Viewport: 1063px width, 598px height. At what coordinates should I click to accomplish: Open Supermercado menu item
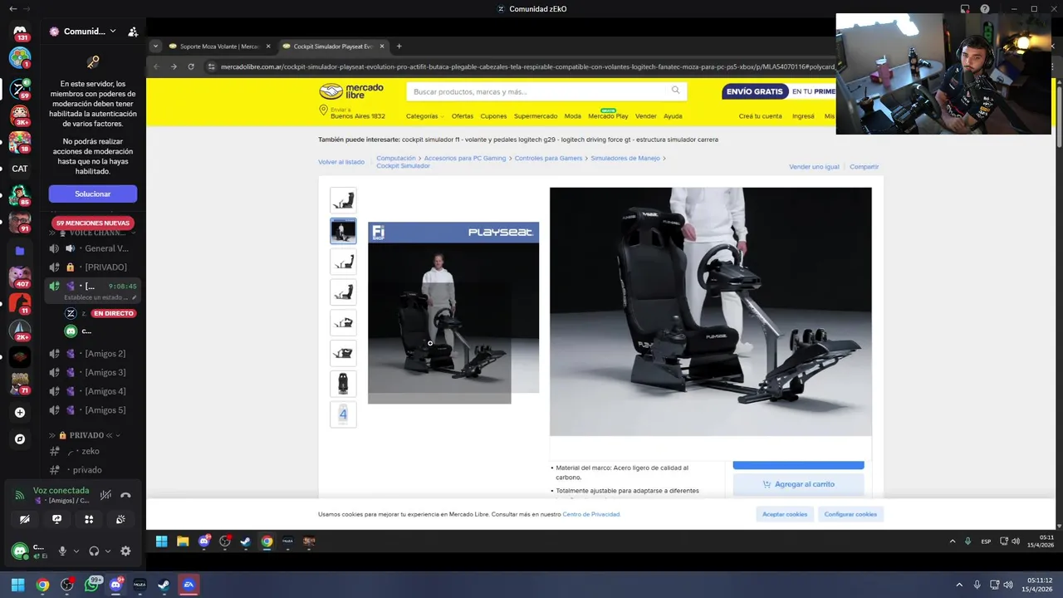pyautogui.click(x=536, y=116)
